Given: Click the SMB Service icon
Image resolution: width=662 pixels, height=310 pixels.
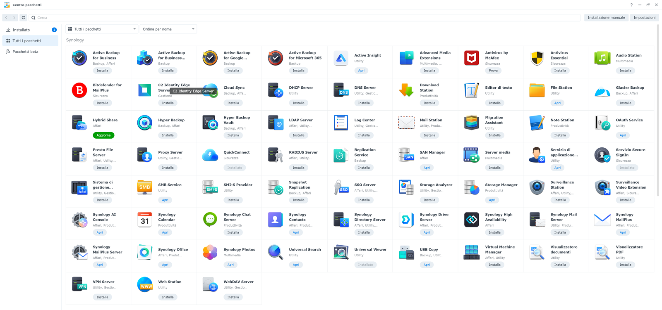Looking at the screenshot, I should 145,187.
